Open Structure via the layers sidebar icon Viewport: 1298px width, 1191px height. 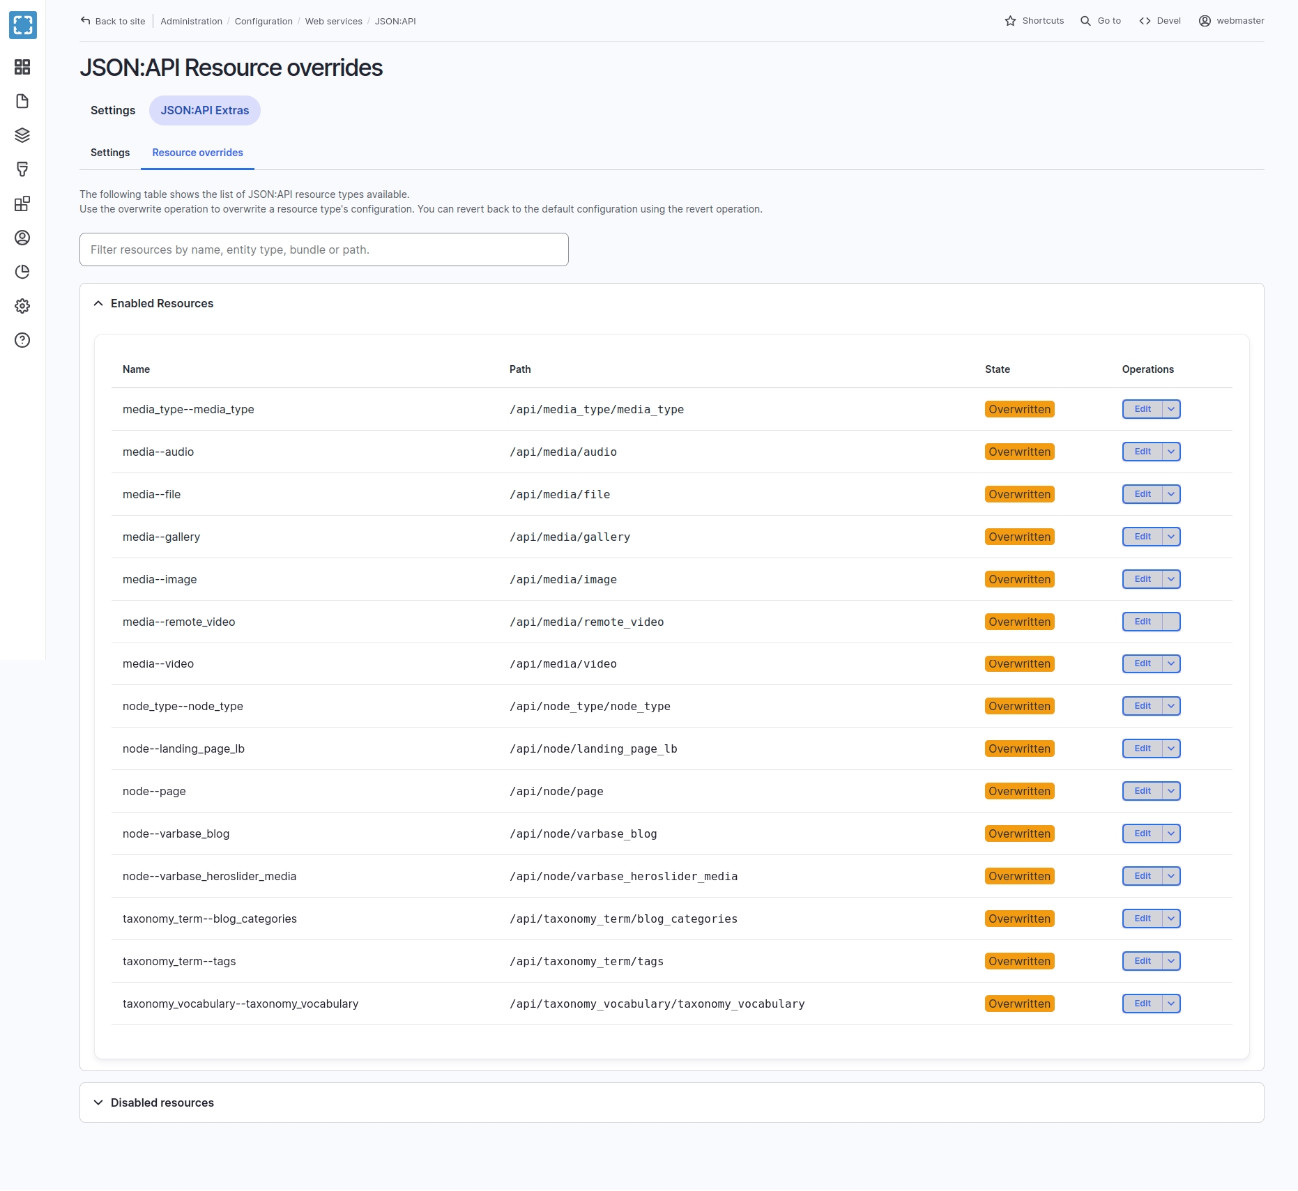pyautogui.click(x=22, y=135)
